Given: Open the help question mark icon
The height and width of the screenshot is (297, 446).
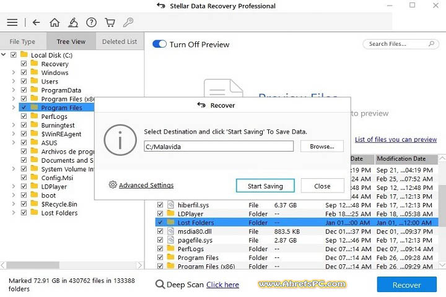Looking at the screenshot, I should click(91, 22).
